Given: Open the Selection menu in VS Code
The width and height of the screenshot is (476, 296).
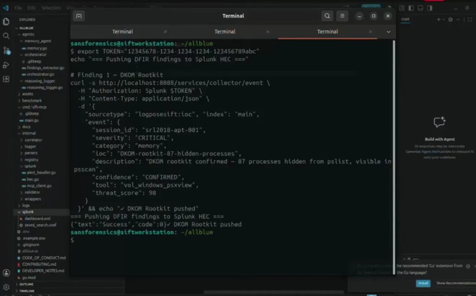Looking at the screenshot, I should pos(51,8).
